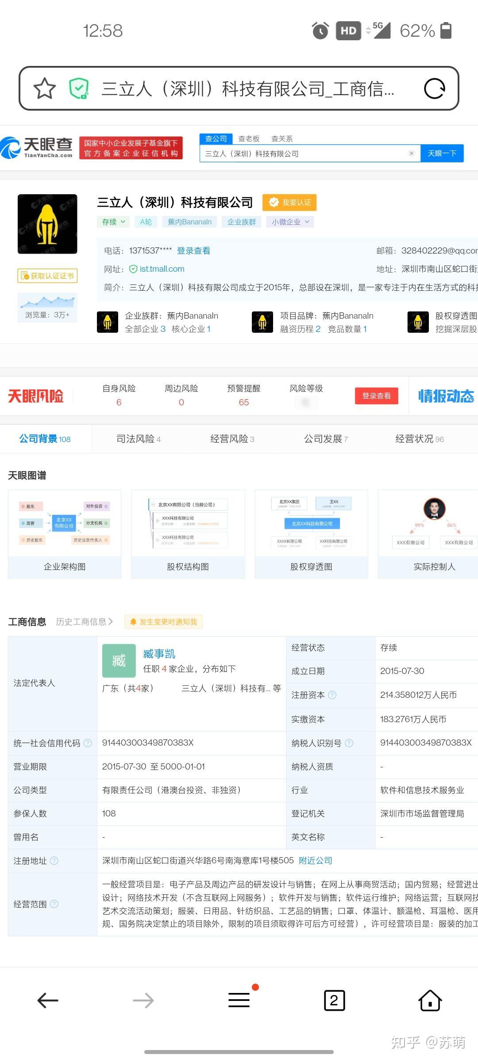
Task: Click the 附近公司 link
Action: pos(316,861)
